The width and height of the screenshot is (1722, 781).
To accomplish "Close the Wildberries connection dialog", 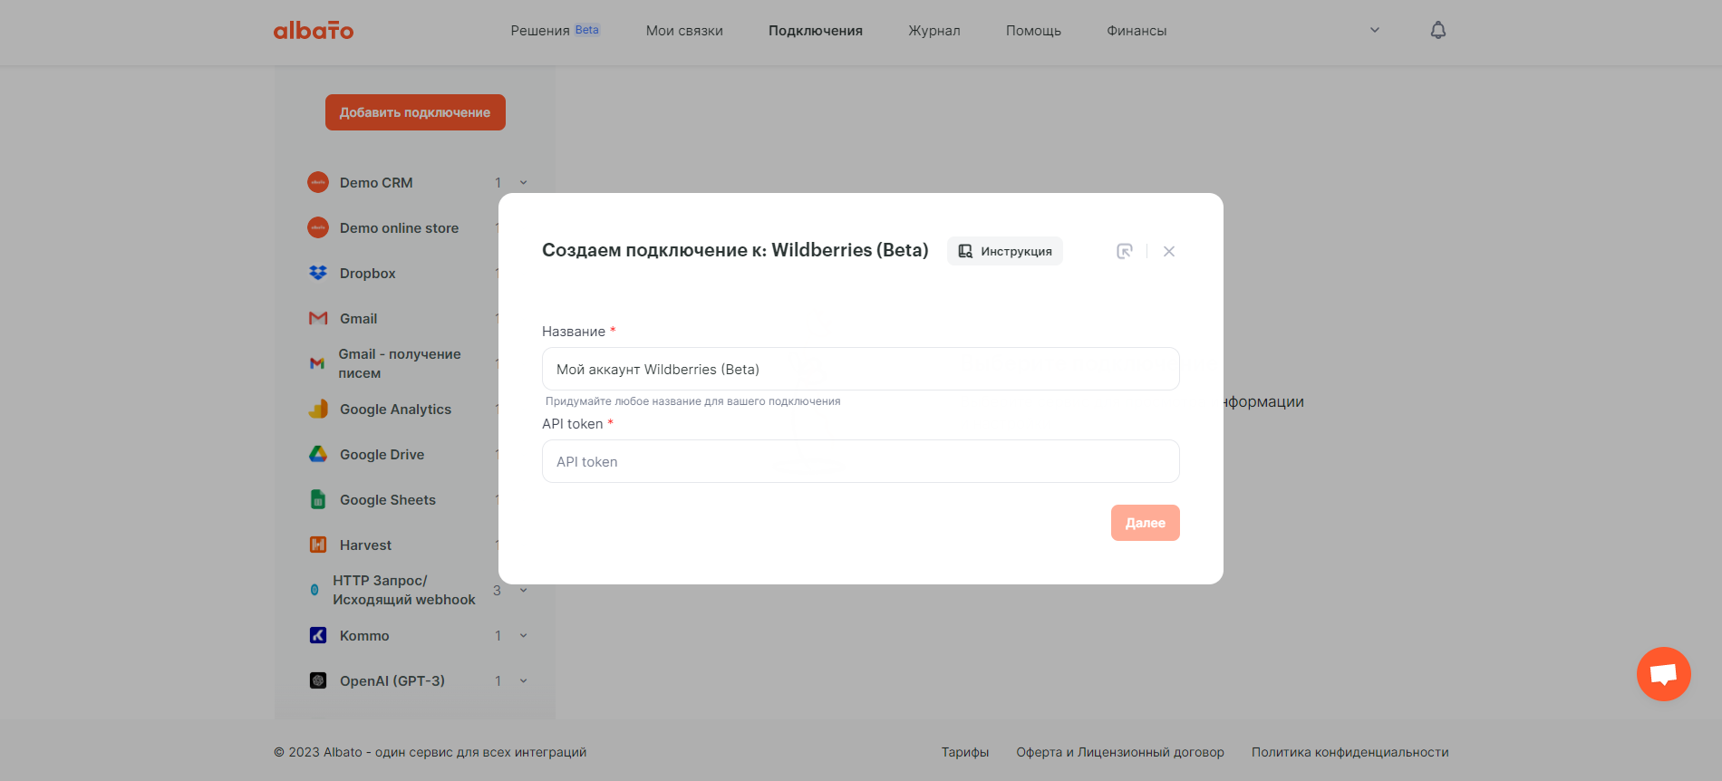I will pos(1169,251).
